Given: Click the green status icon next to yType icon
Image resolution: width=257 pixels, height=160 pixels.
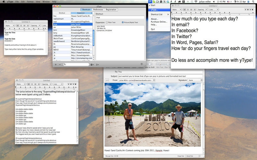Looking at the screenshot, I should 154,2.
